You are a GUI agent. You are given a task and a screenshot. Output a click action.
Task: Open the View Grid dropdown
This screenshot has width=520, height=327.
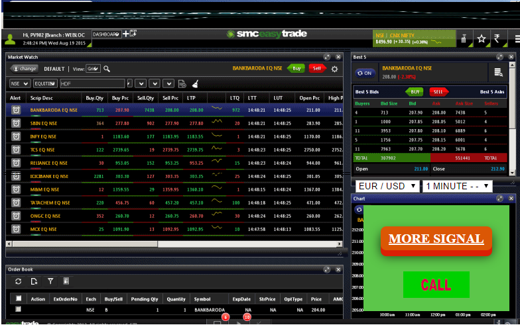pyautogui.click(x=93, y=69)
